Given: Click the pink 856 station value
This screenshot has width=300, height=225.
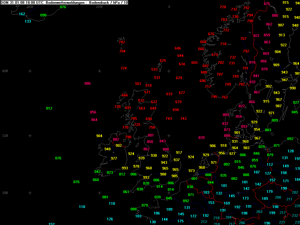Looking at the screenshot, I should coord(93,112).
